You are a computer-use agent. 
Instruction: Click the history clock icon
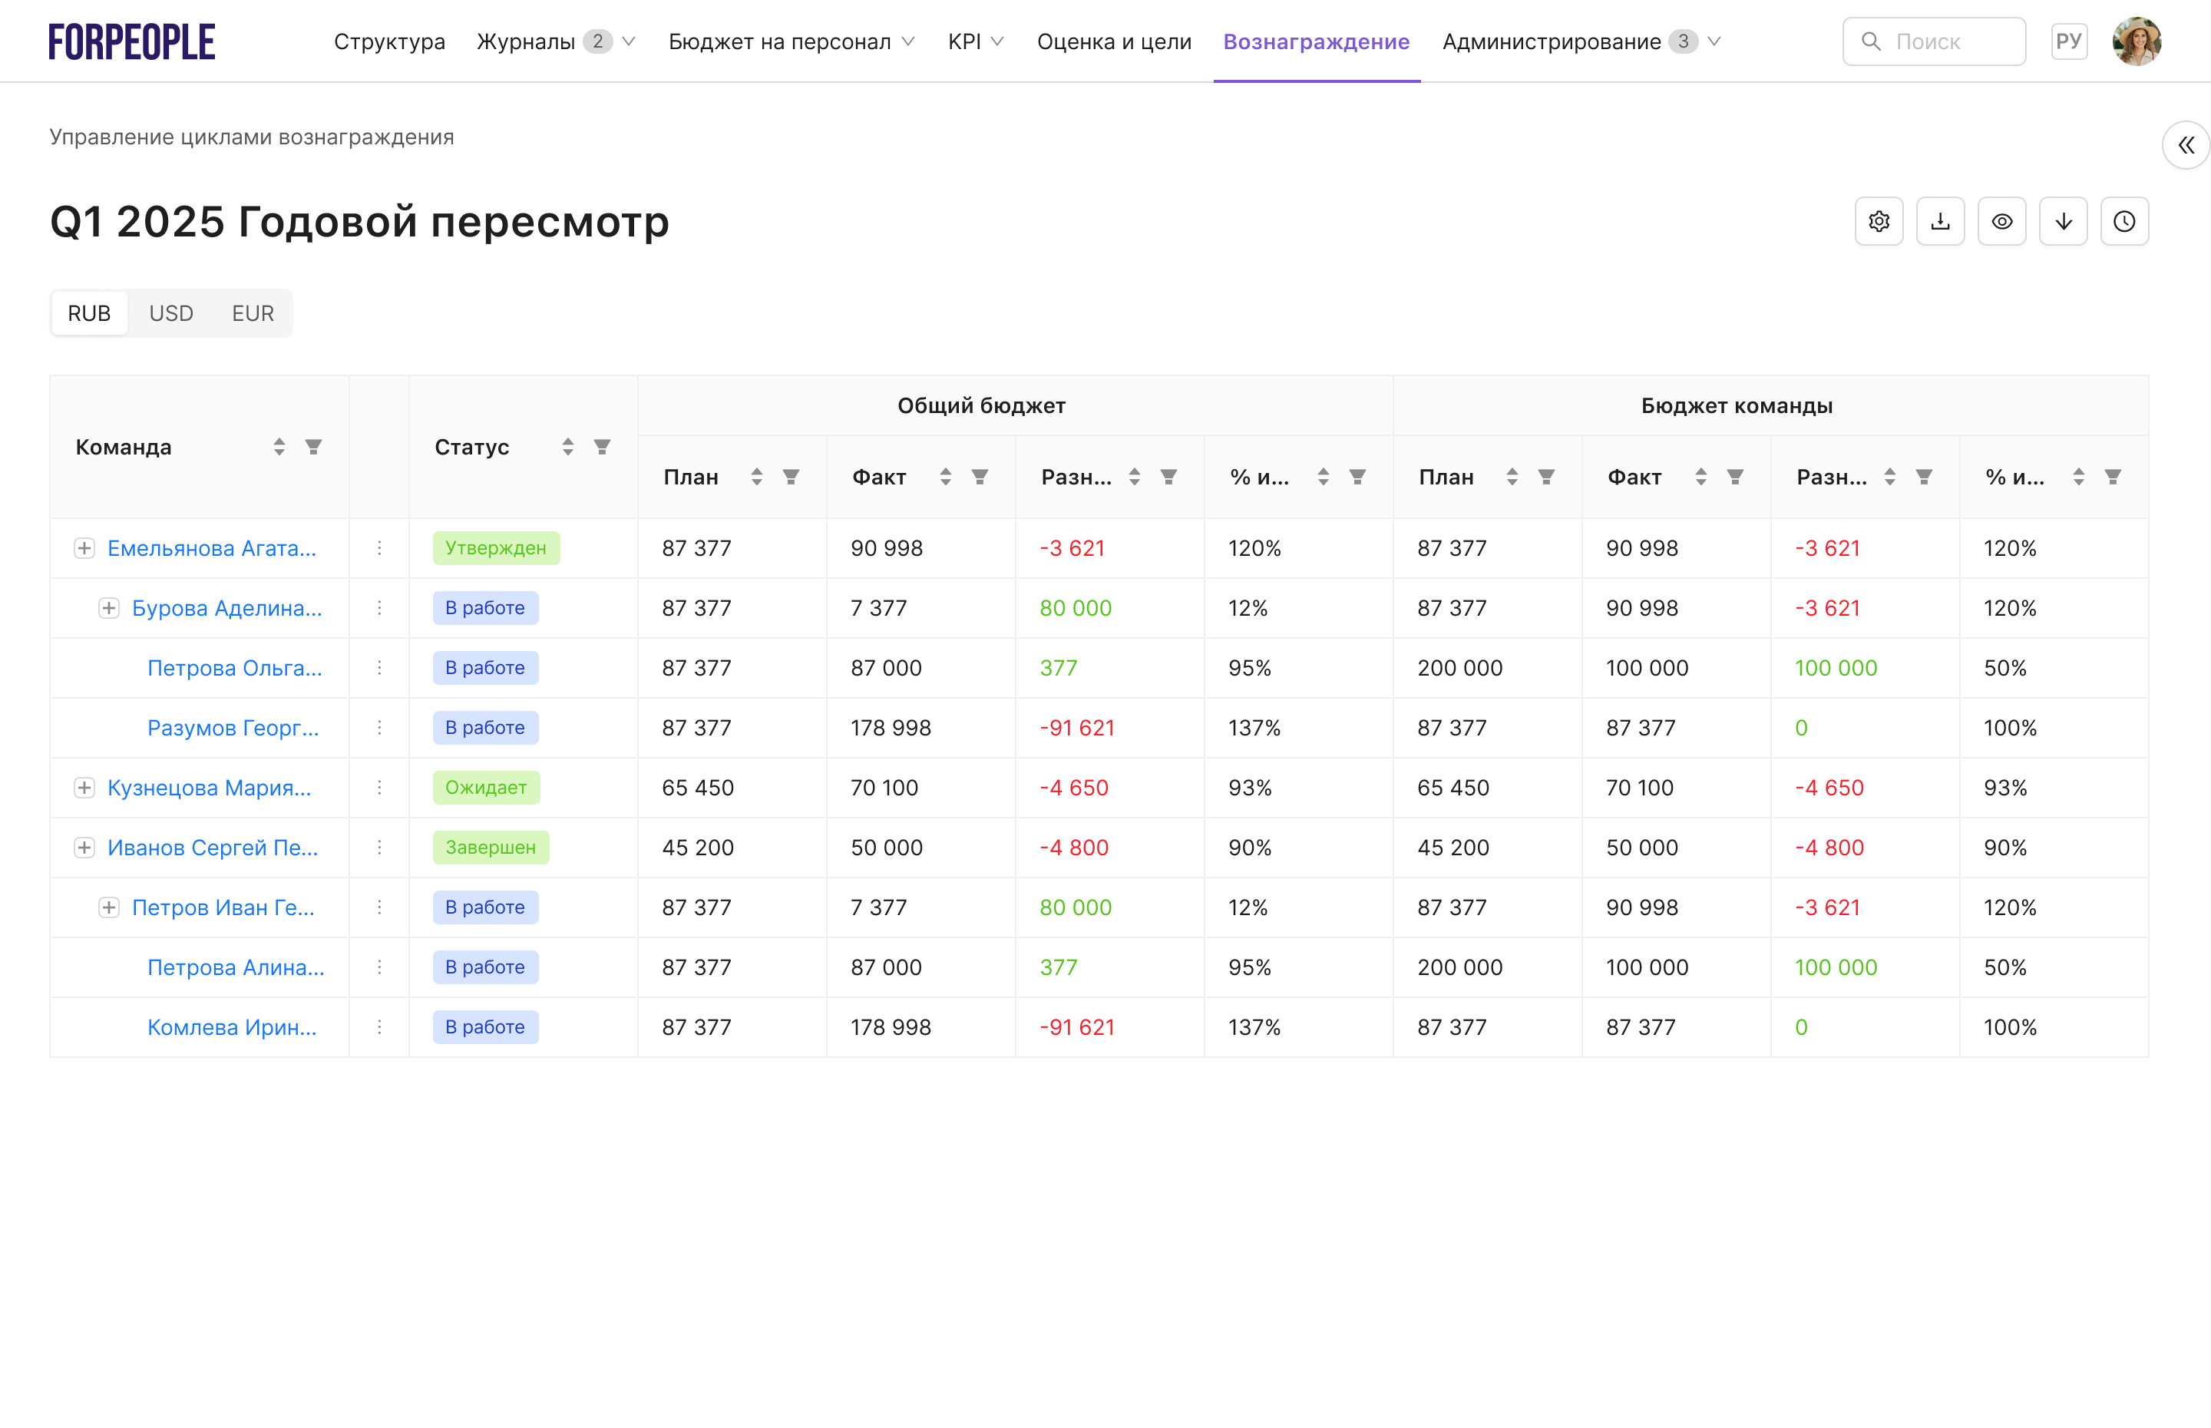pos(2123,222)
